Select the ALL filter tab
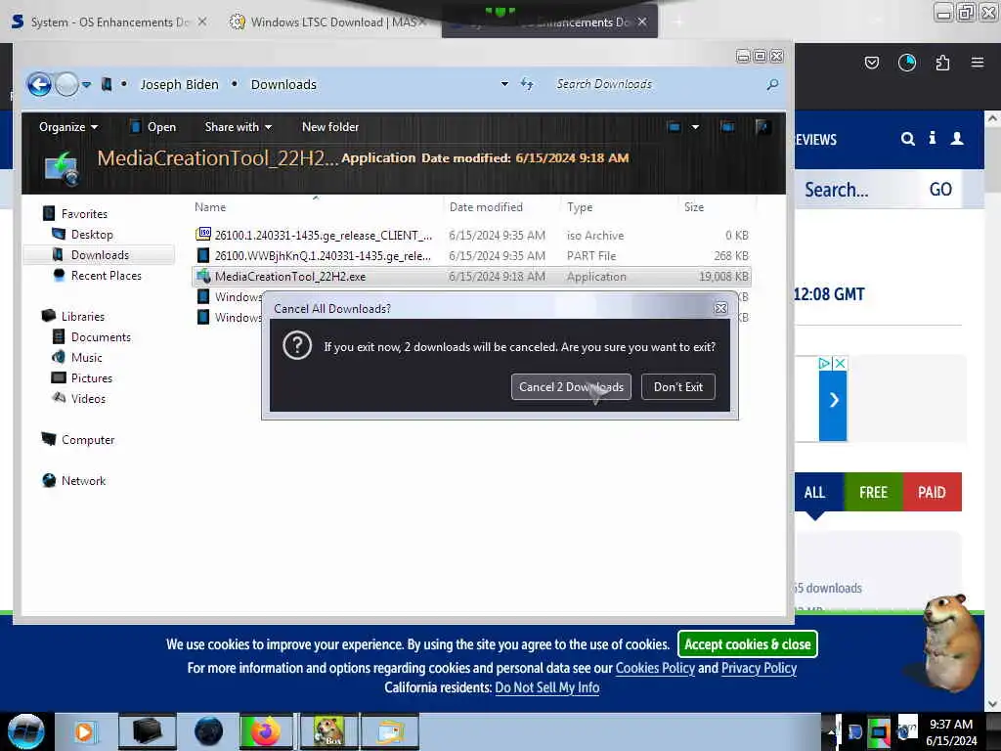 (x=814, y=493)
